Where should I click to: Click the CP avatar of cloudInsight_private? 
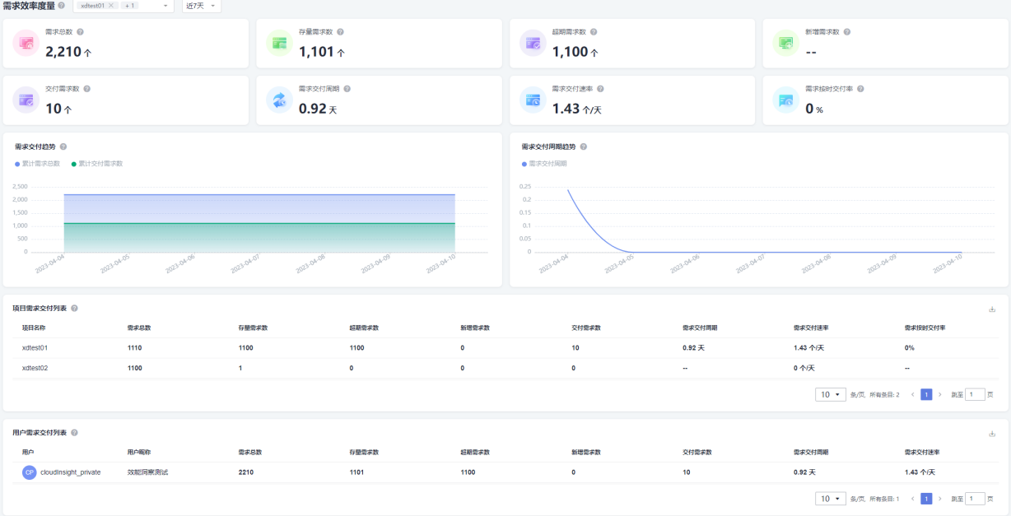pyautogui.click(x=30, y=472)
